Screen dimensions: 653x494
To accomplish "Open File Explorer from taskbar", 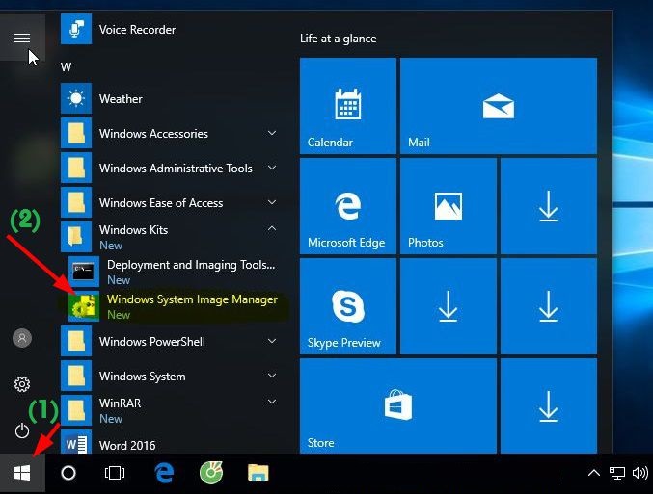I will pos(258,473).
